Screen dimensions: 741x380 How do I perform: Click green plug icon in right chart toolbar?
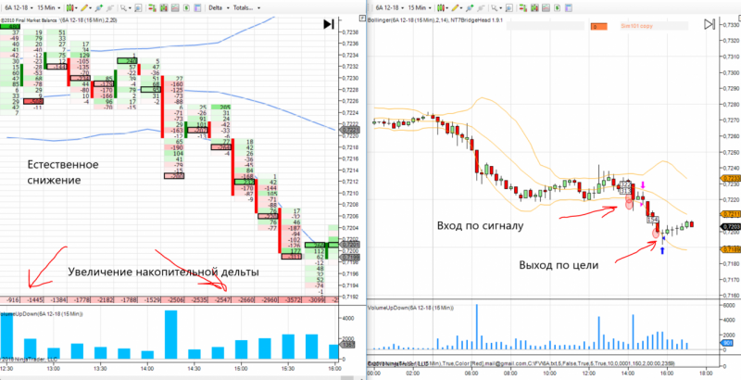click(x=471, y=8)
